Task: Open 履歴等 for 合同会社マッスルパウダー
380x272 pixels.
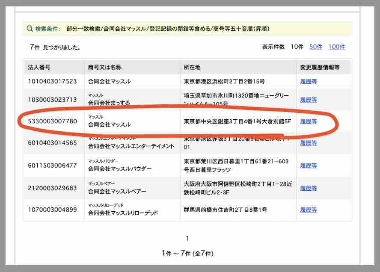Action: pyautogui.click(x=309, y=166)
